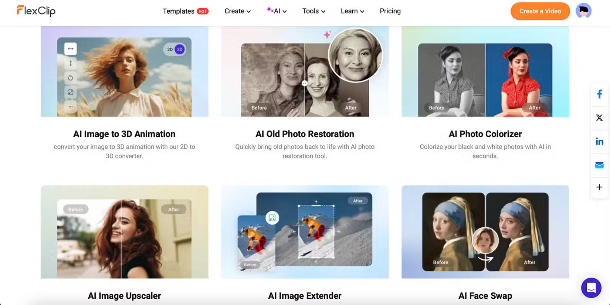The image size is (610, 305).
Task: Click the Create a Video button
Action: pyautogui.click(x=540, y=11)
